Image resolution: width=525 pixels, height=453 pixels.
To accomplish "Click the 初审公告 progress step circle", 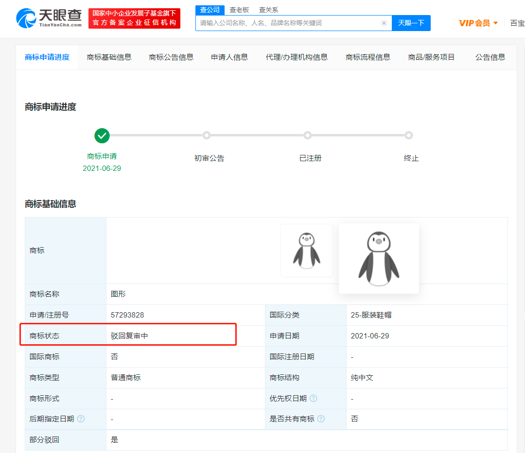I will pyautogui.click(x=207, y=135).
